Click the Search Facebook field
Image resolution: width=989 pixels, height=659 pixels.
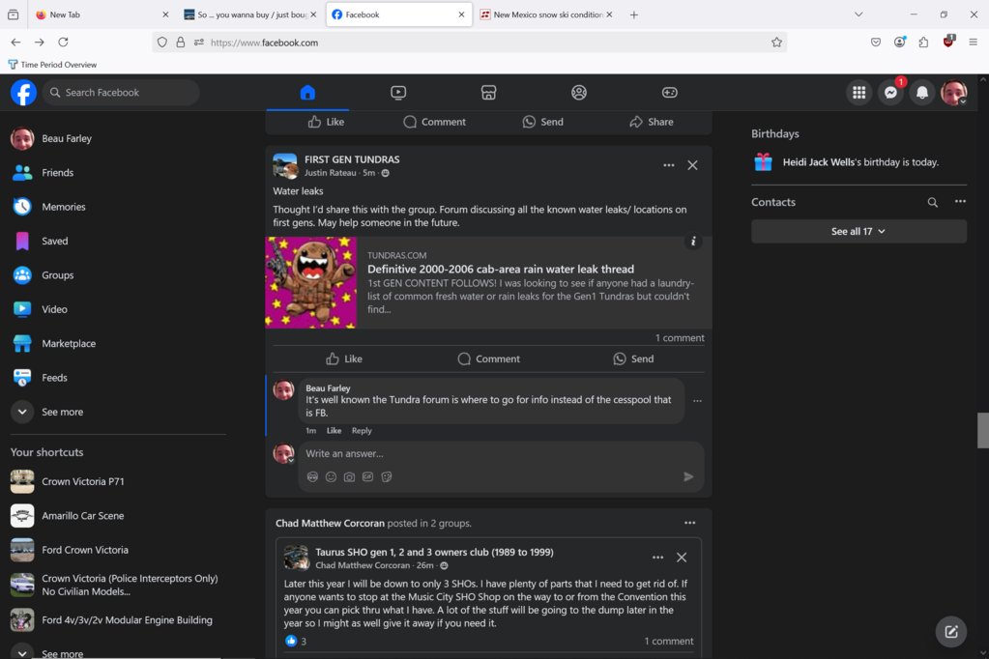point(121,93)
